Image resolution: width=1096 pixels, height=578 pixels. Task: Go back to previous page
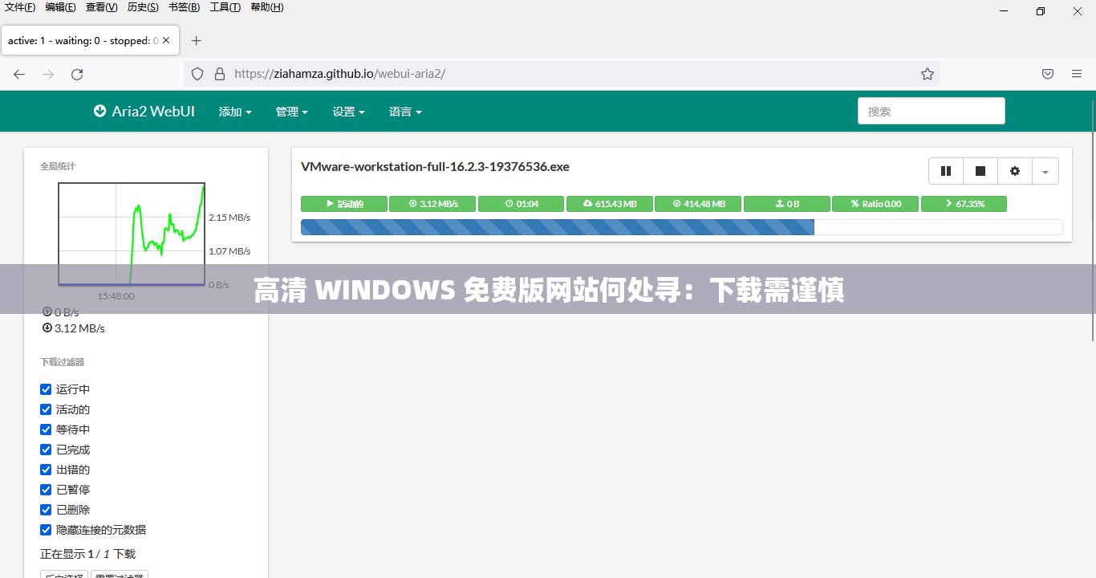point(19,74)
